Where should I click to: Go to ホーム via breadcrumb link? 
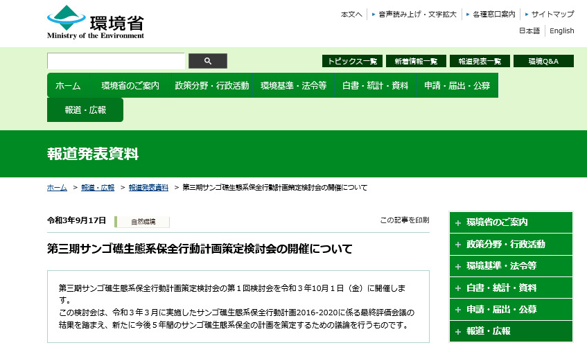[x=57, y=188]
